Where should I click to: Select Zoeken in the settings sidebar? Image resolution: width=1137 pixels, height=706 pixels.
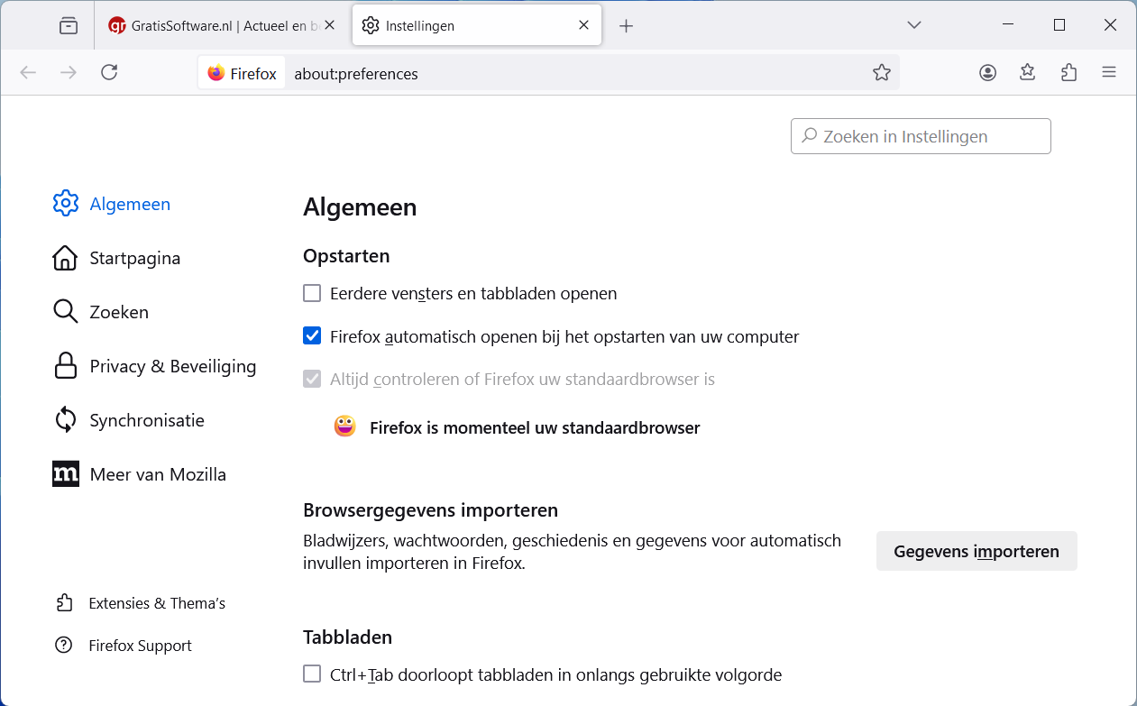[119, 312]
